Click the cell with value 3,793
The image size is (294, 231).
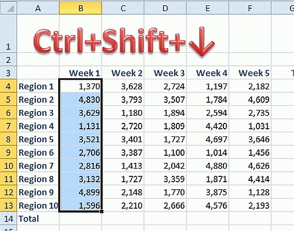coord(123,99)
